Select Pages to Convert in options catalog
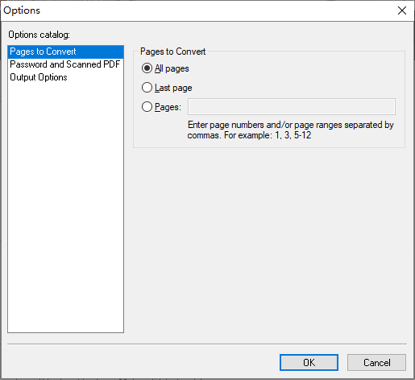Viewport: 415px width, 380px height. 43,52
